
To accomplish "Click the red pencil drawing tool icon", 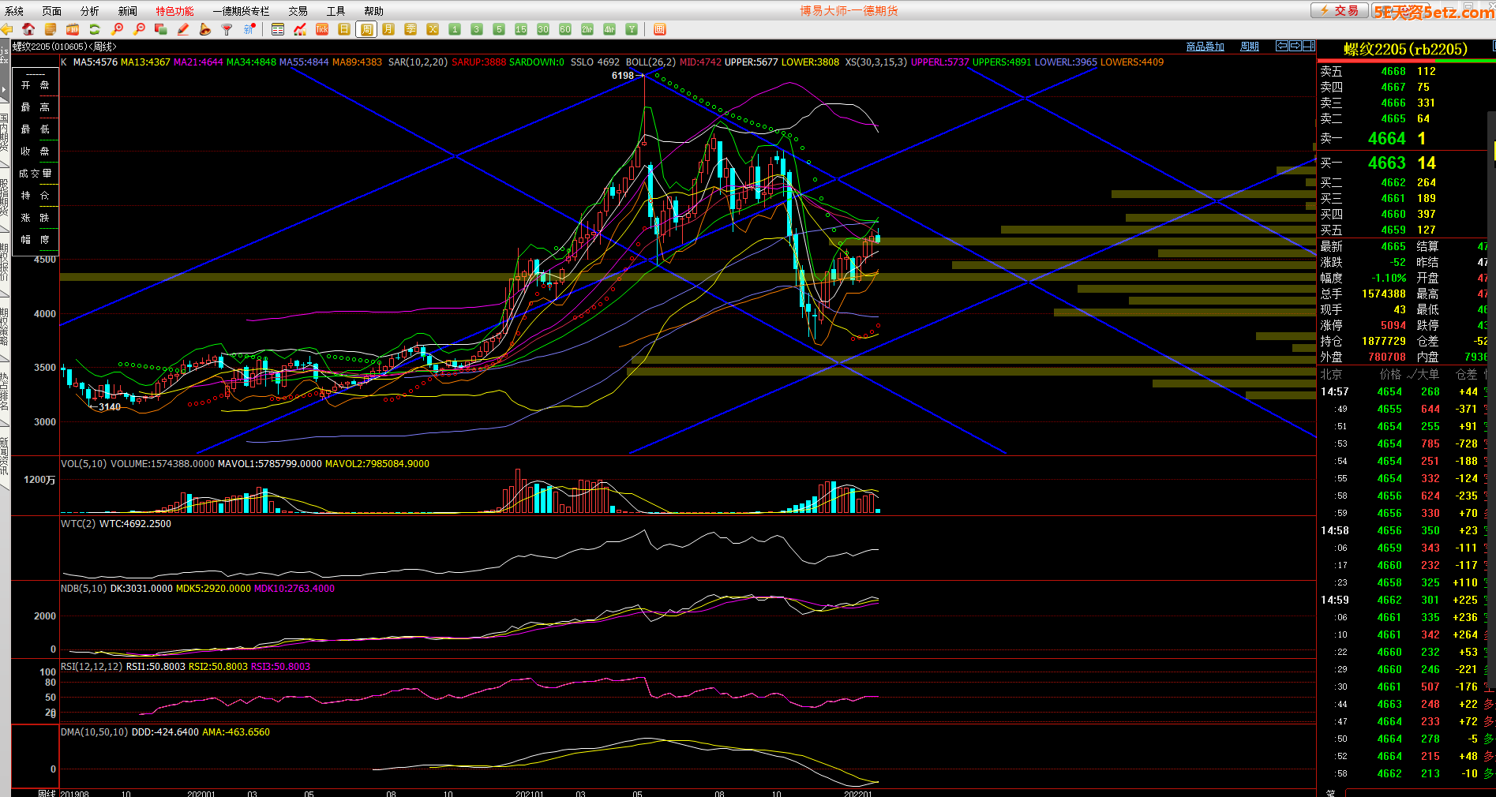I will 183,29.
